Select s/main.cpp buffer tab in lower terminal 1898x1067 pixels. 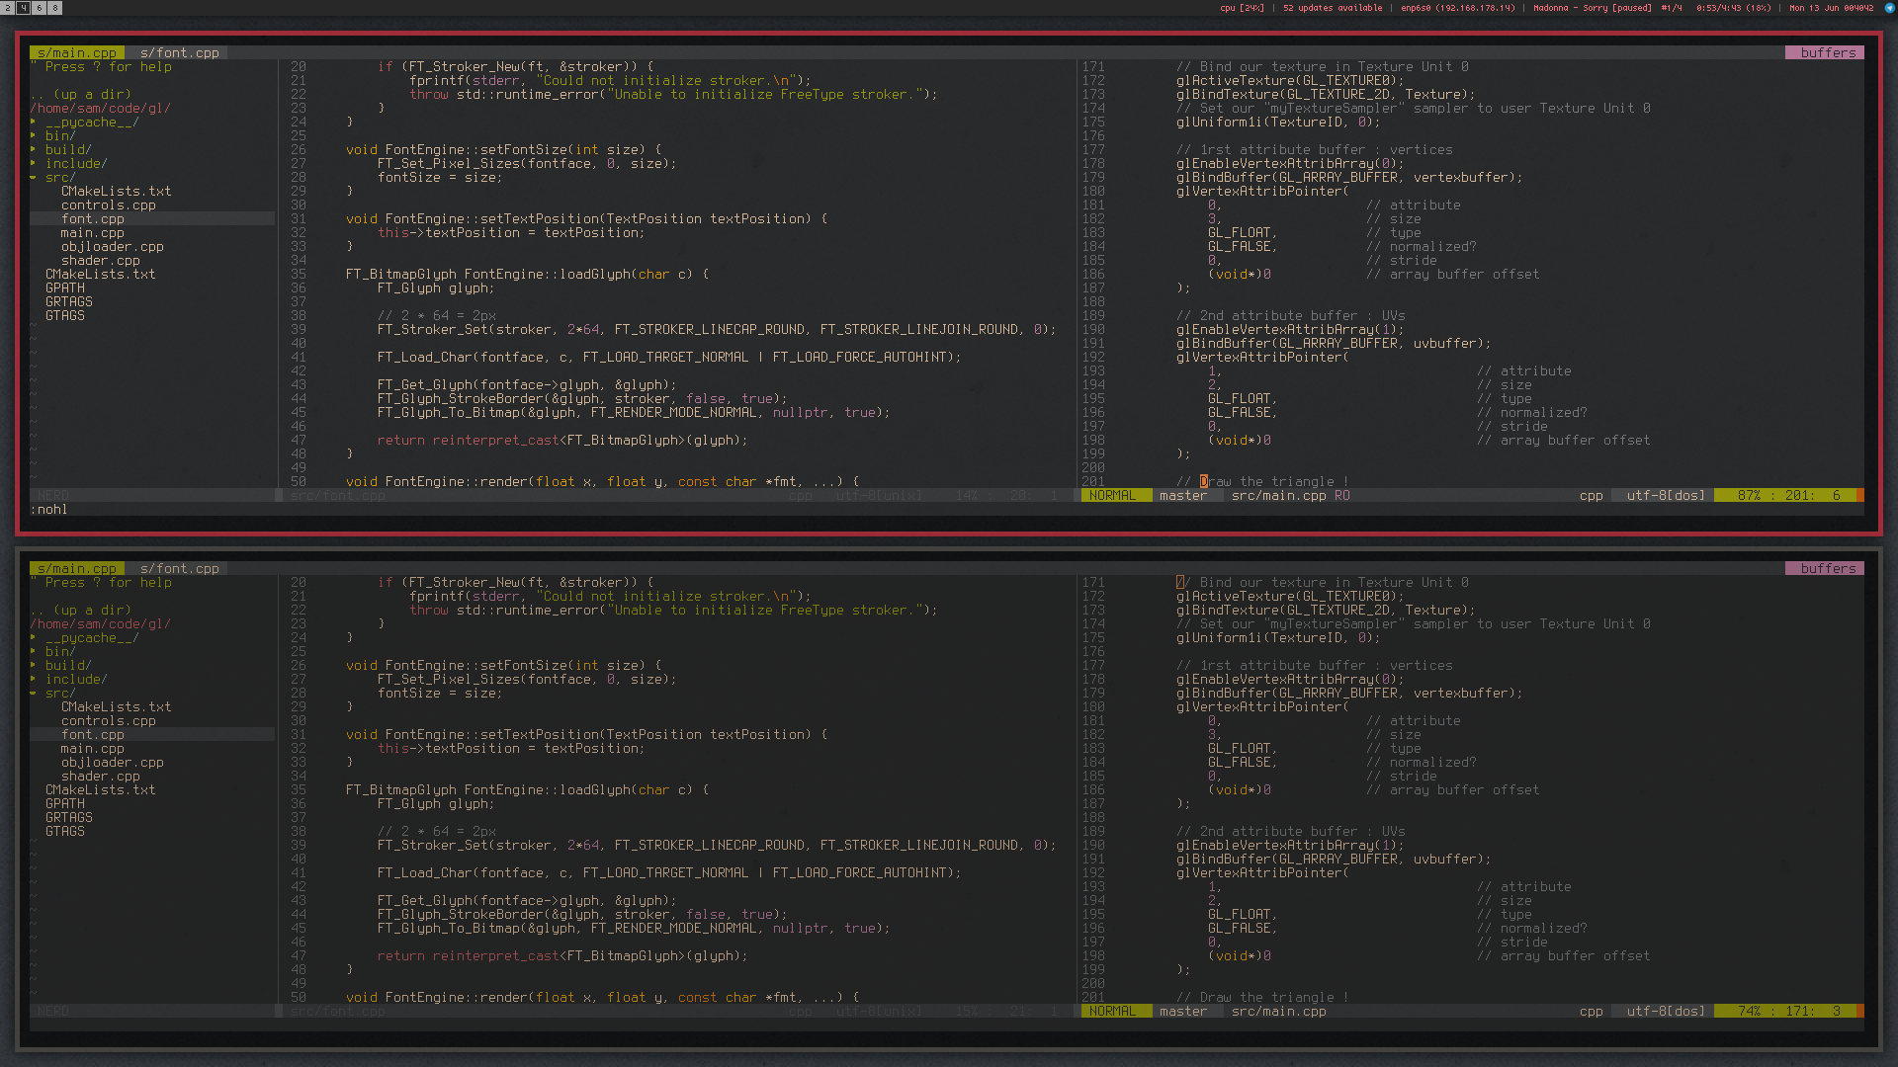[x=76, y=569]
